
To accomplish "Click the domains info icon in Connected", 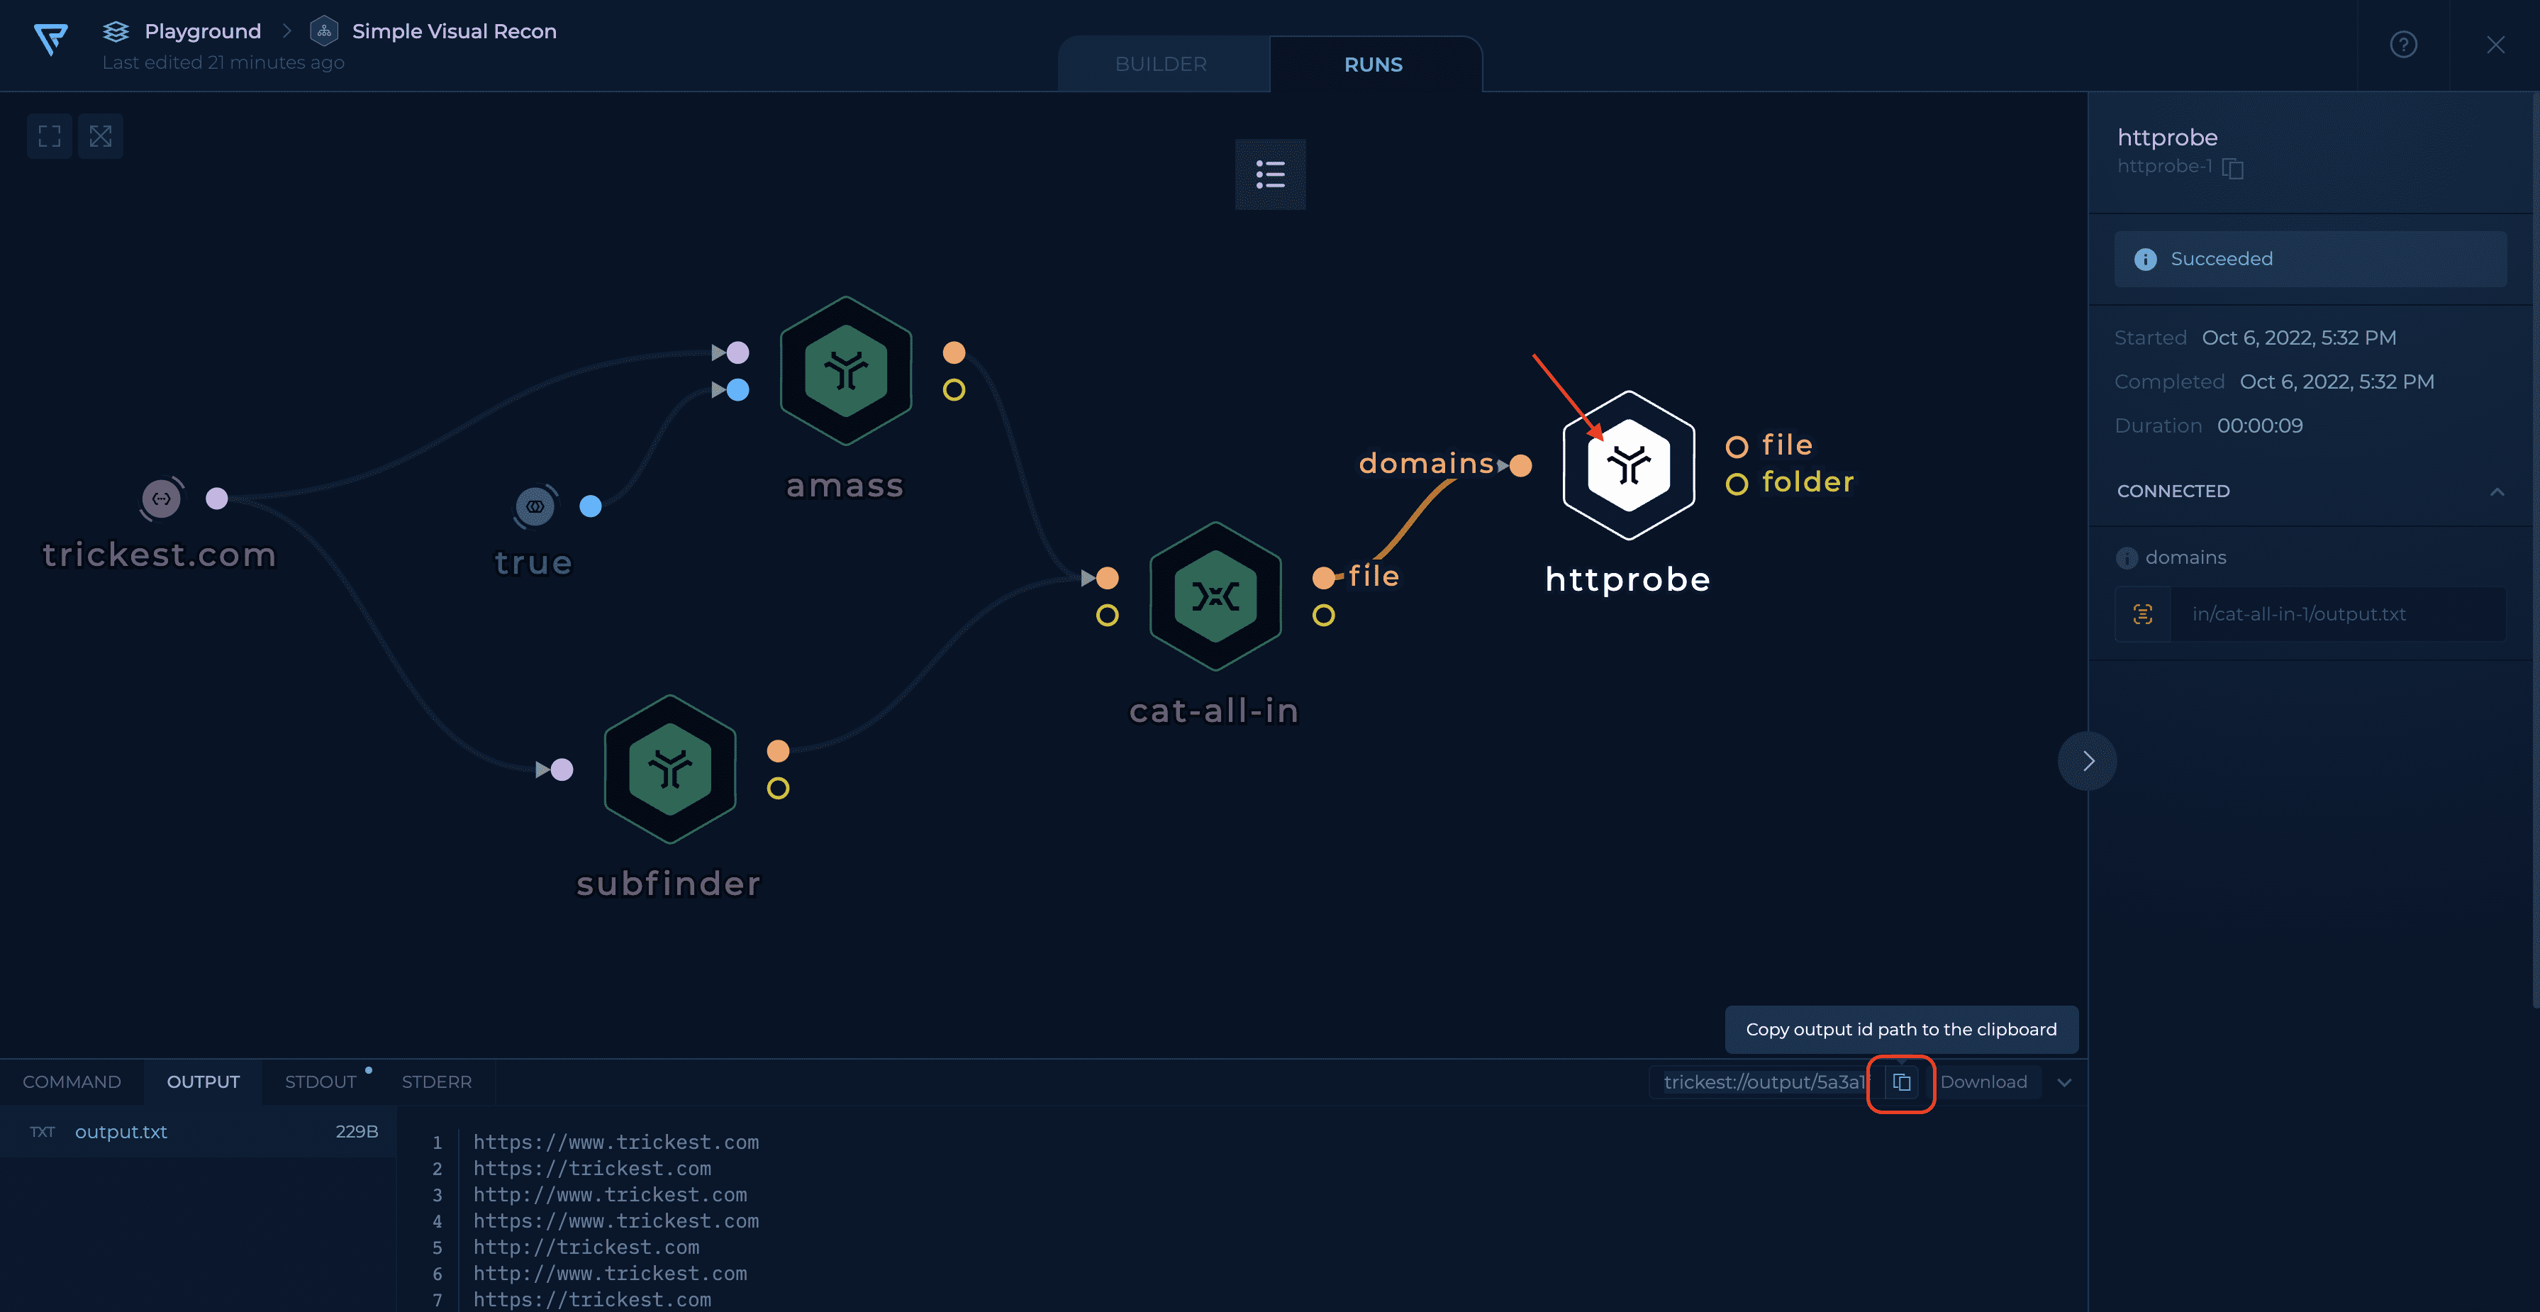I will [x=2127, y=558].
